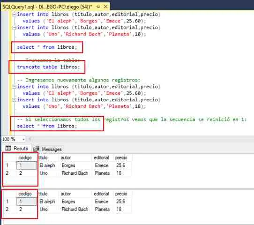Select the El aleph cell in the lower grid

[x=47, y=202]
